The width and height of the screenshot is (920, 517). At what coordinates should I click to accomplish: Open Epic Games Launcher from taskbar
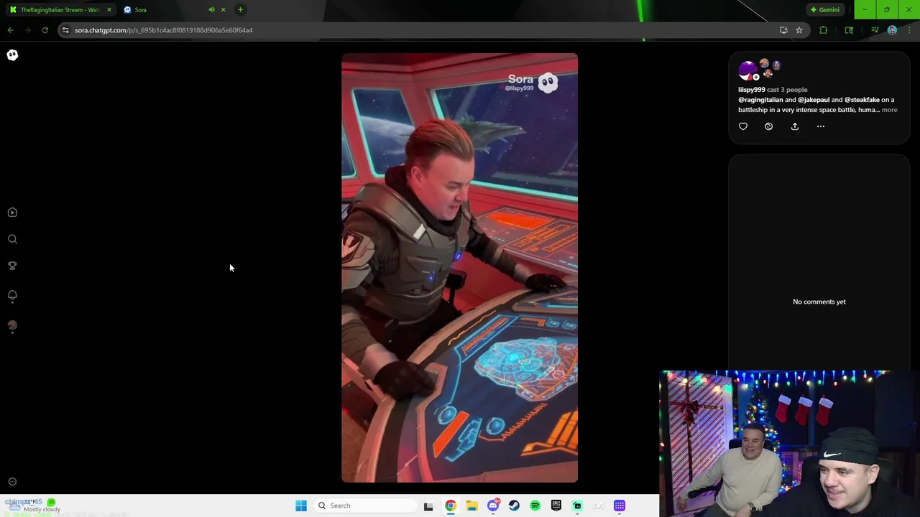pyautogui.click(x=556, y=506)
